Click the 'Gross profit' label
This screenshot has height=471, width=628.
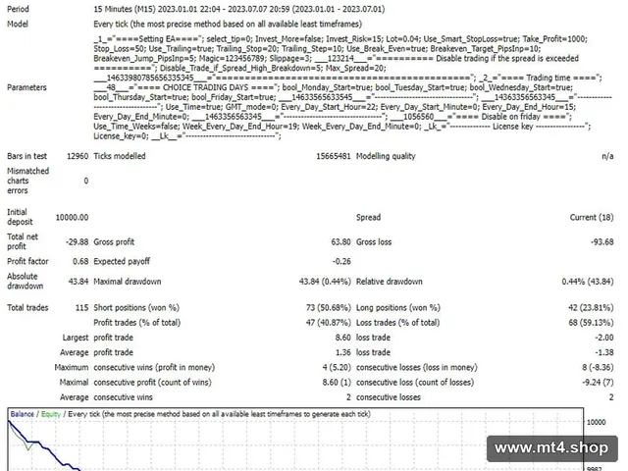pos(114,242)
